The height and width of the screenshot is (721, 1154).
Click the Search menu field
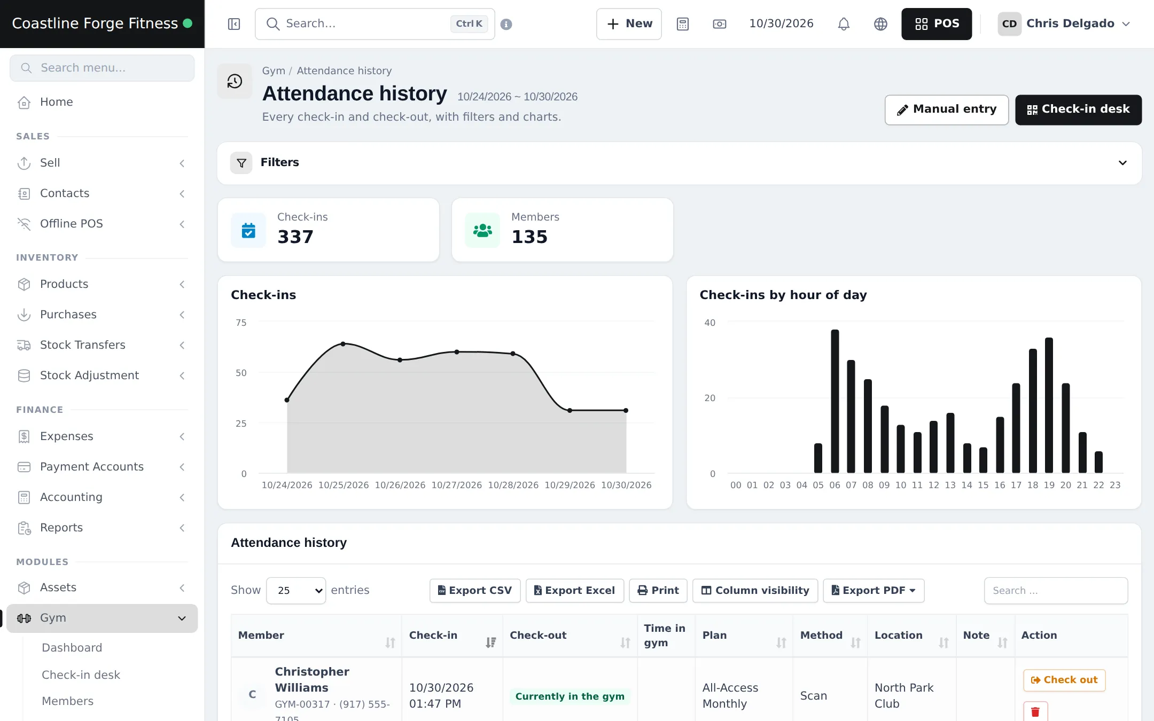pyautogui.click(x=102, y=68)
